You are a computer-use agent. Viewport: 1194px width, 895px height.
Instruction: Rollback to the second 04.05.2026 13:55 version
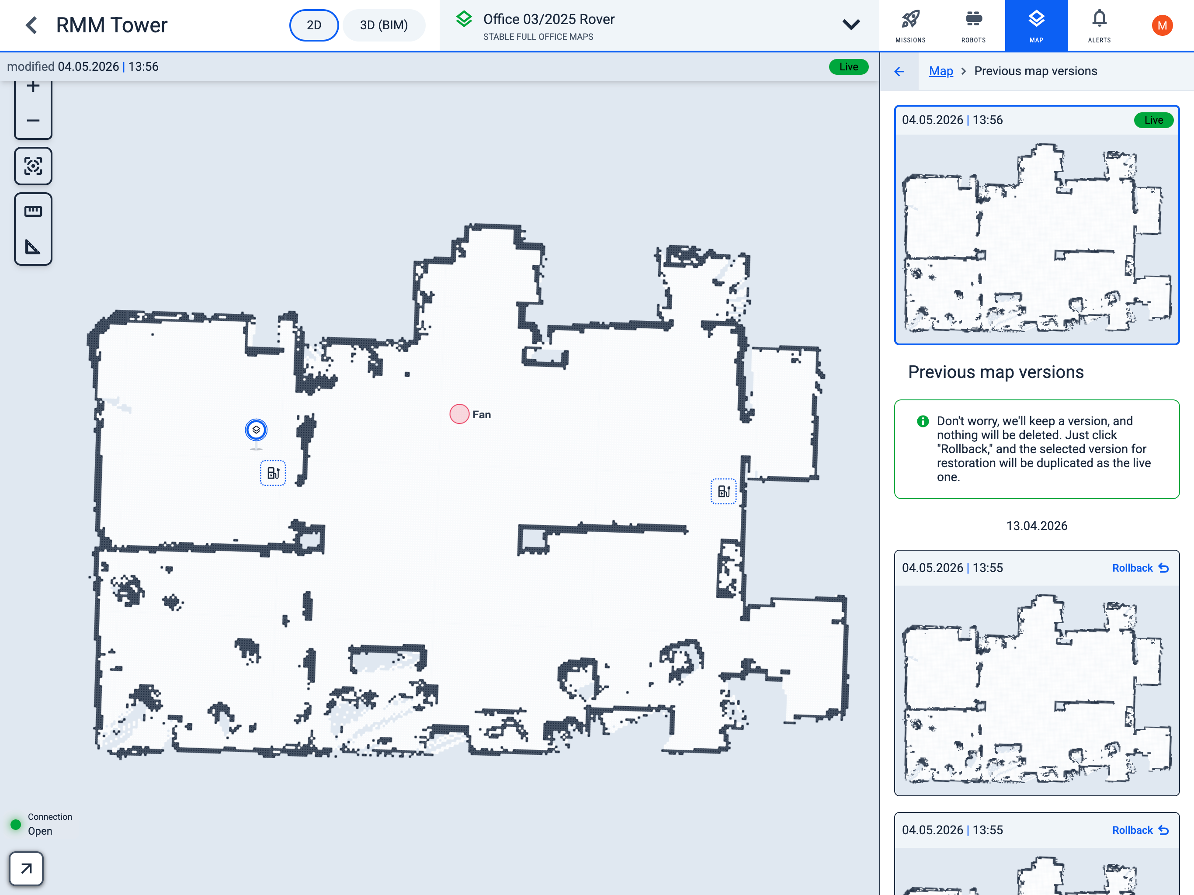click(x=1141, y=830)
